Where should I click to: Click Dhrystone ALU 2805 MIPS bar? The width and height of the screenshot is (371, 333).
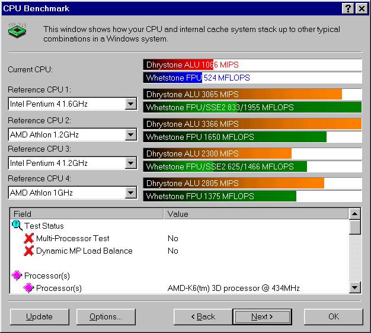click(x=252, y=183)
